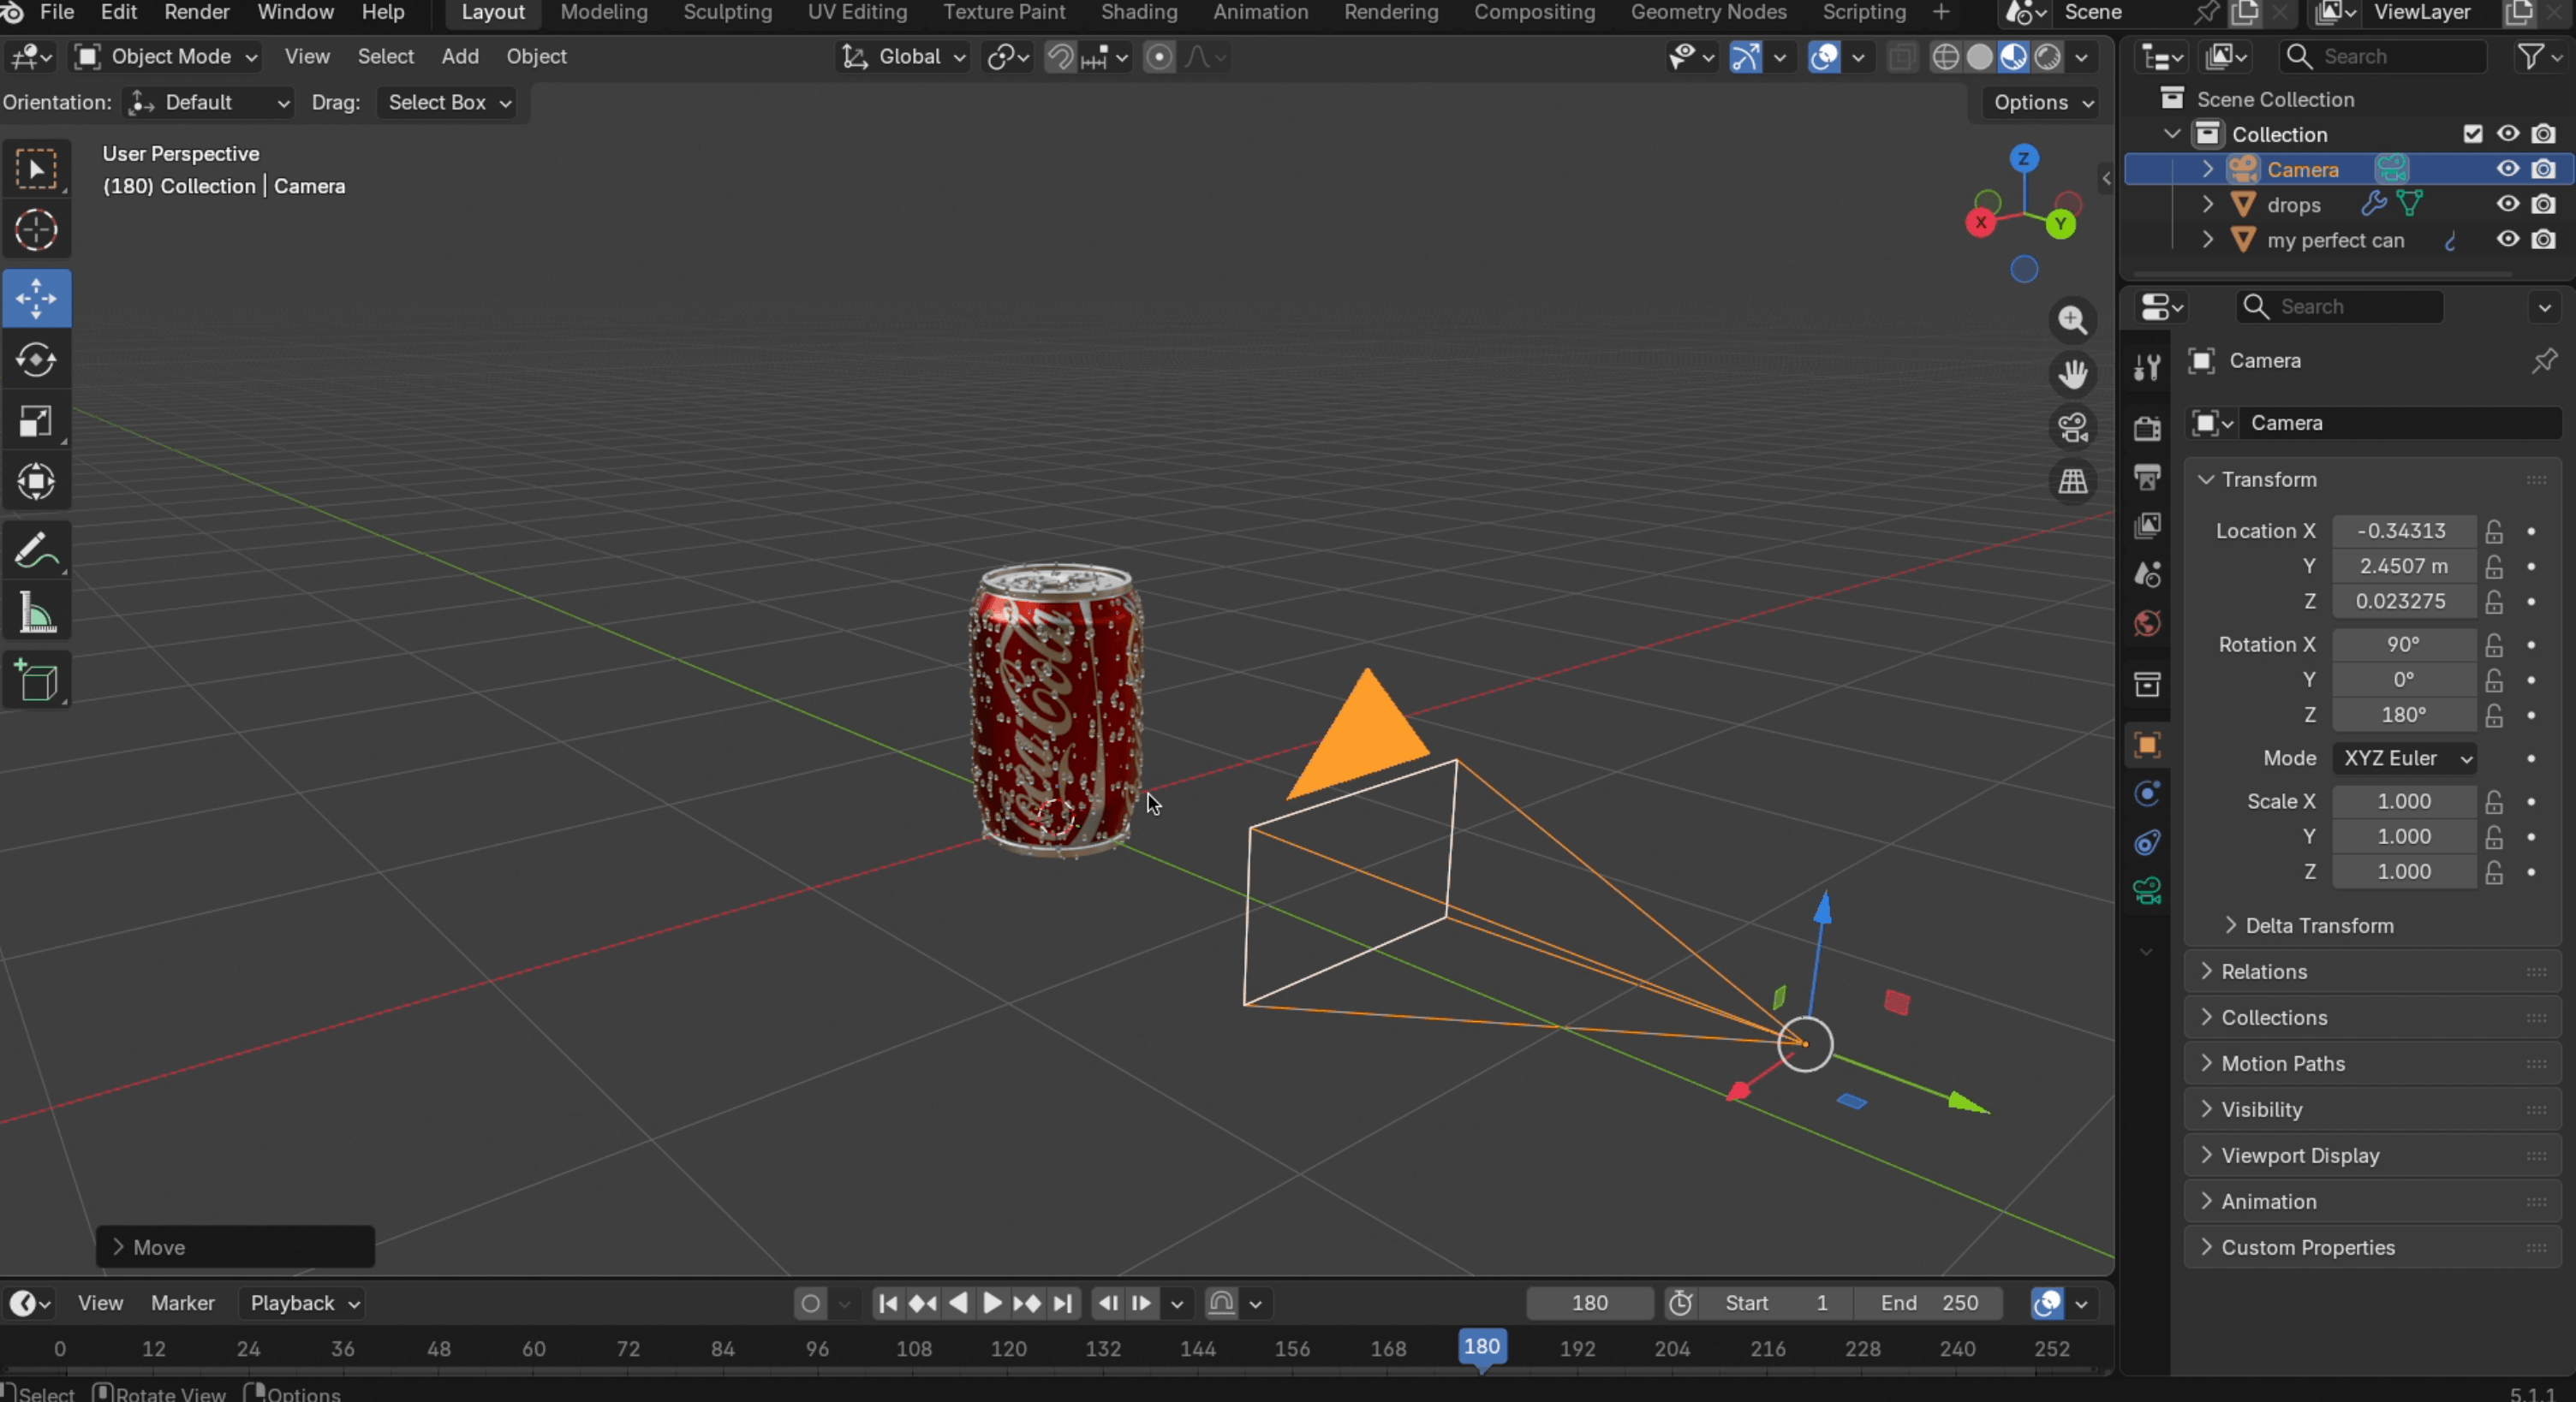
Task: Click the outliner Search field
Action: pos(2383,57)
